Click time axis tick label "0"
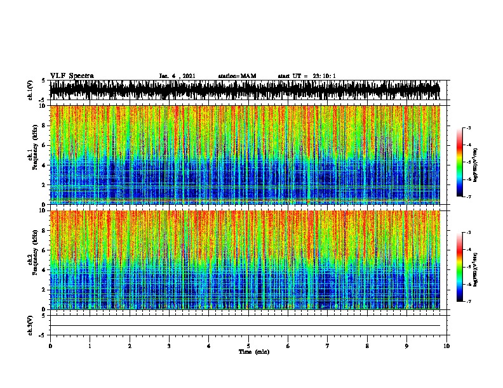This screenshot has height=388, width=503. (x=50, y=346)
